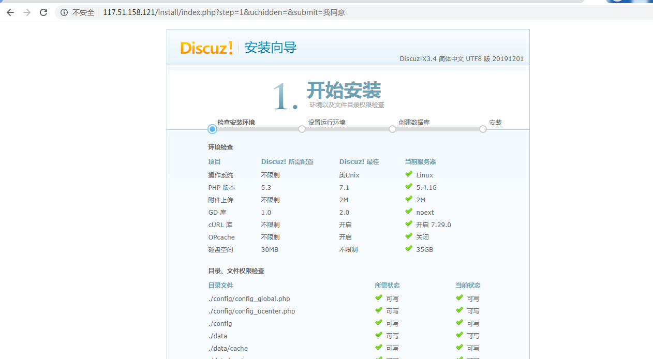Click required-status check for ./data/cache row
Image resolution: width=653 pixels, height=359 pixels.
click(x=379, y=348)
